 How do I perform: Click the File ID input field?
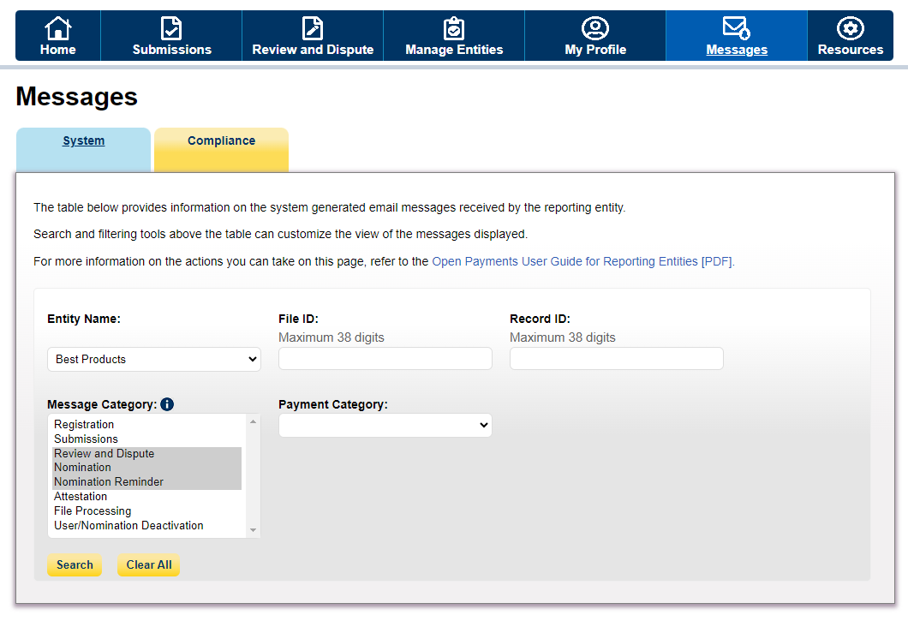(385, 359)
